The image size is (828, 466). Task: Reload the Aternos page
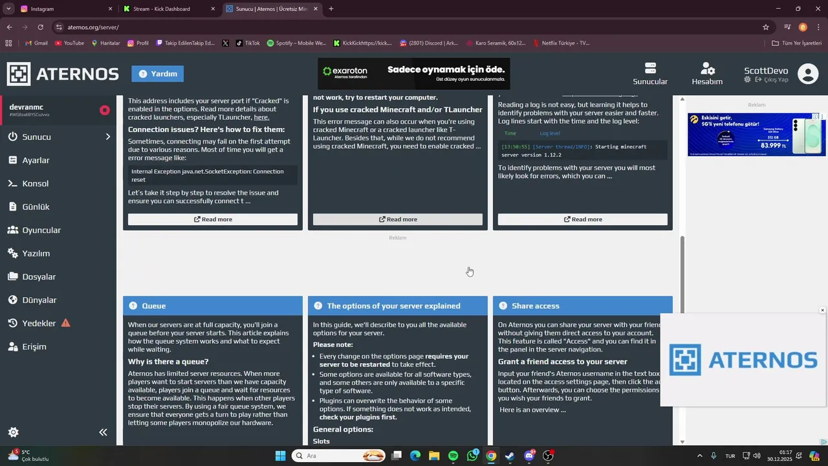40,27
